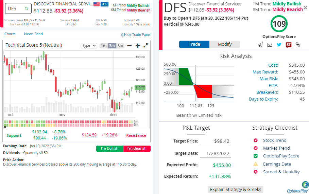
Task: Click the DFS symbol search field
Action: point(18,8)
